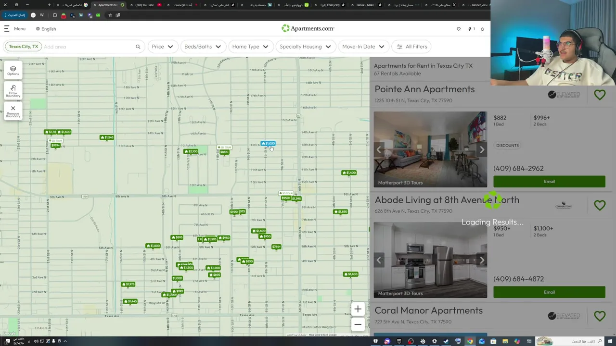The height and width of the screenshot is (346, 616).
Task: Open the hamburger Menu icon
Action: click(x=7, y=29)
